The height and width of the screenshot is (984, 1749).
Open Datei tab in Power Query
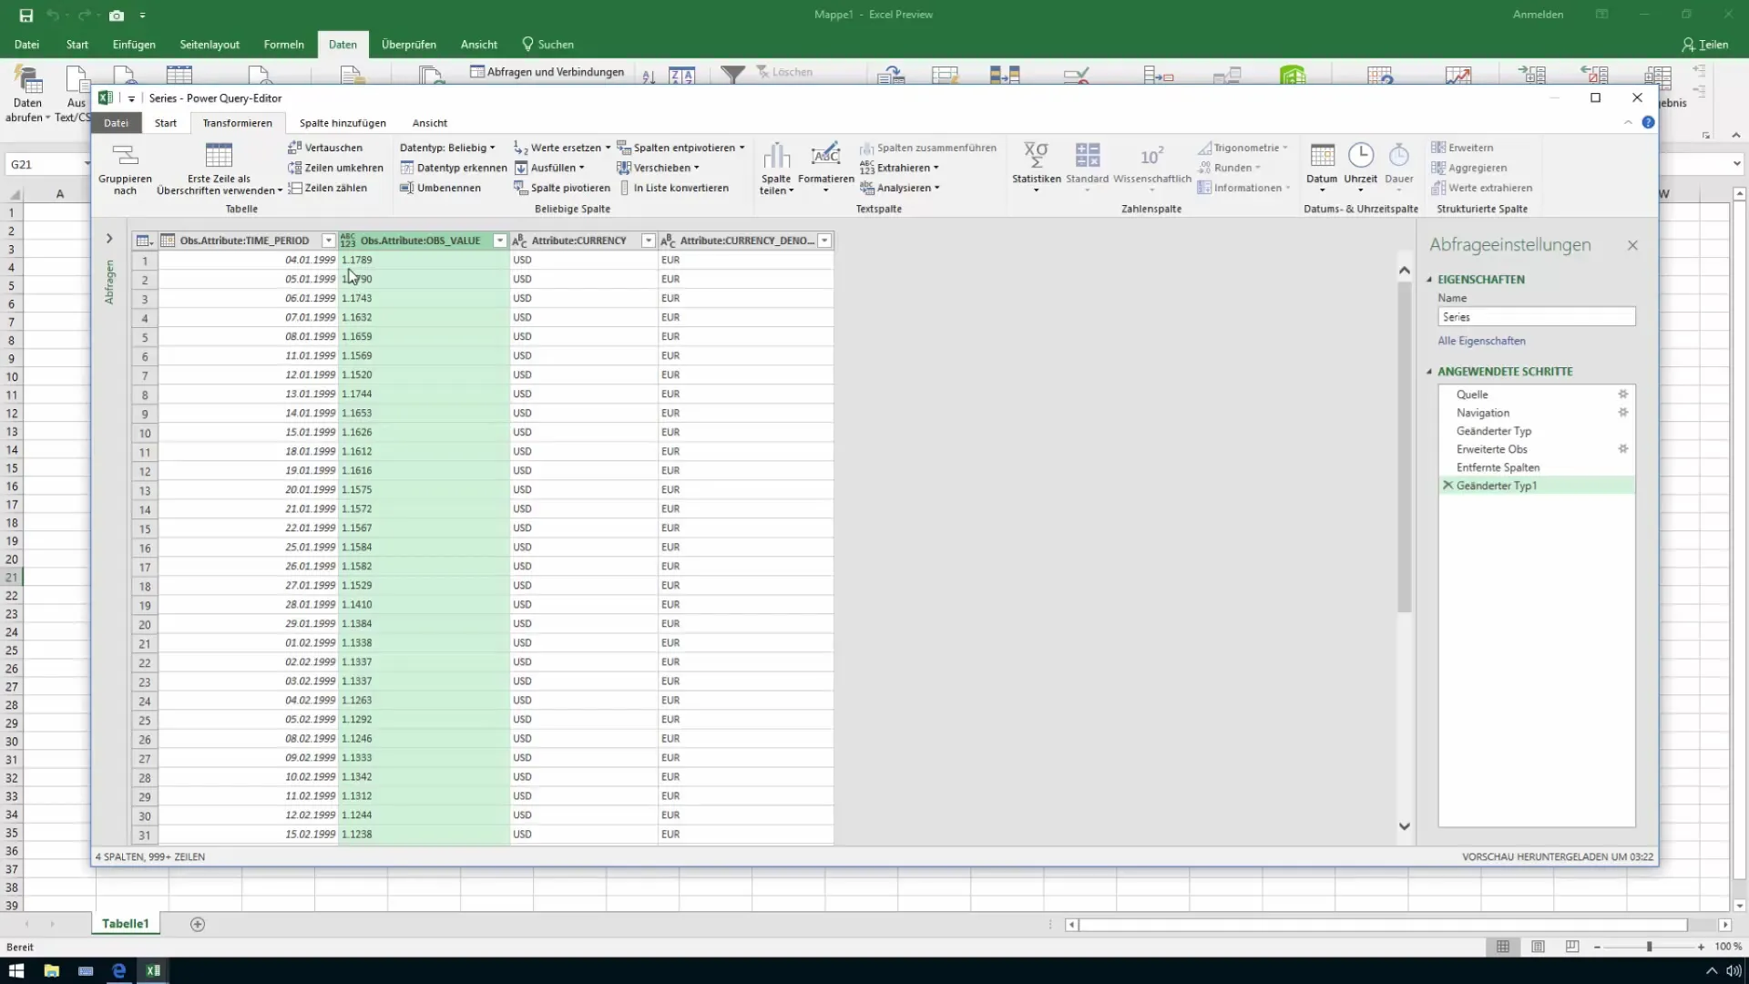[x=116, y=123]
